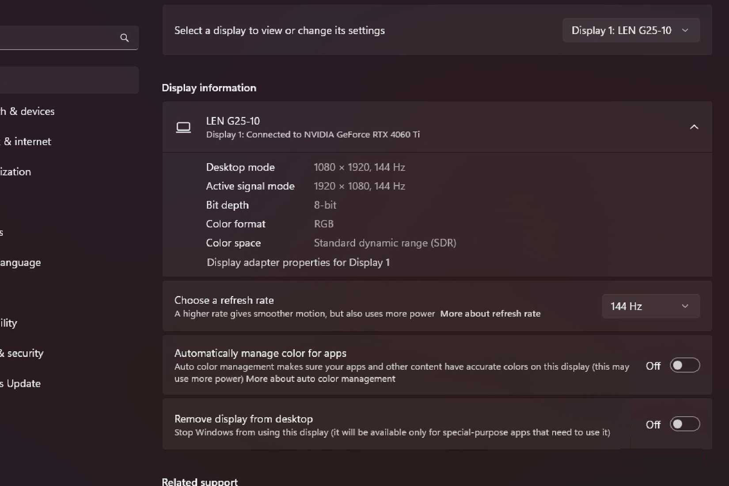The image size is (729, 486).
Task: Click the Related support section heading
Action: (199, 481)
